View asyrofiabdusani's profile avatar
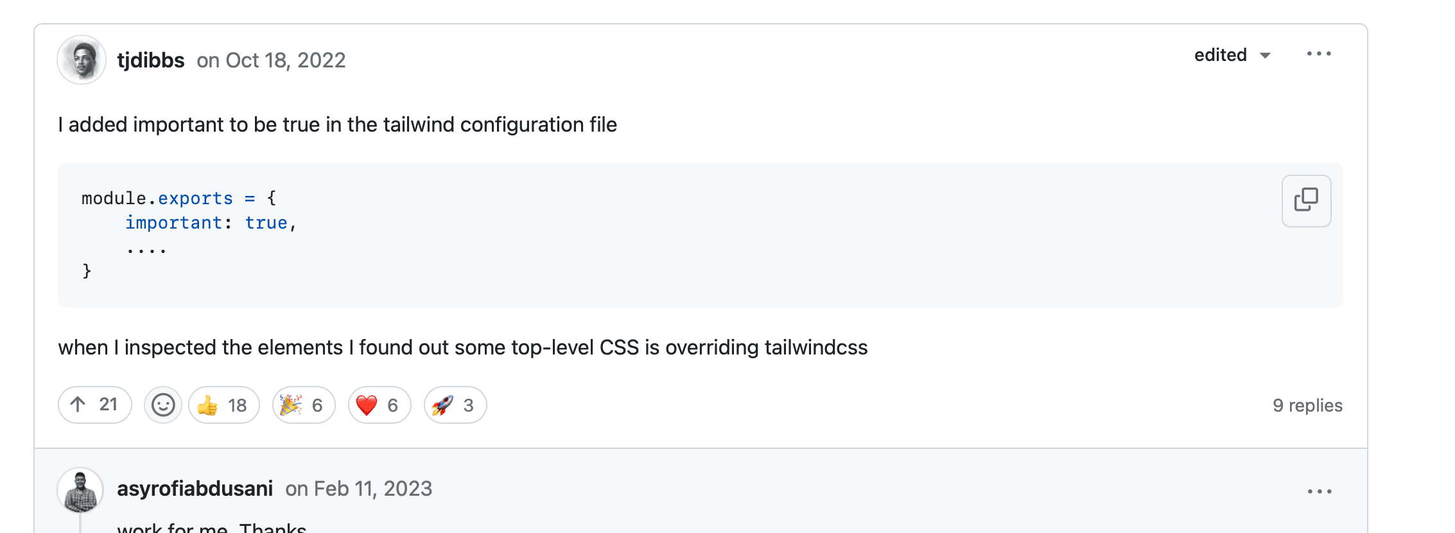This screenshot has width=1455, height=533. point(80,491)
